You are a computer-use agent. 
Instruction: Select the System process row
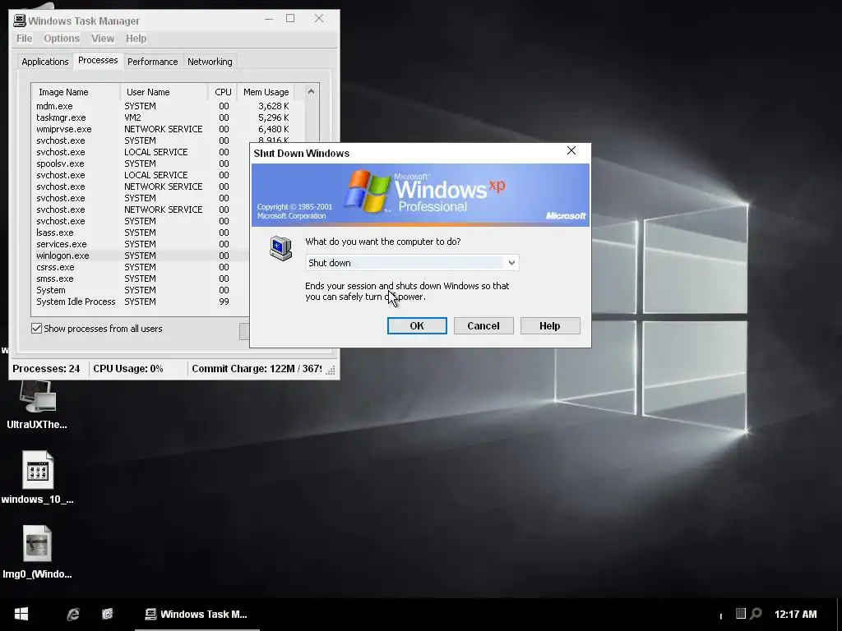click(141, 290)
